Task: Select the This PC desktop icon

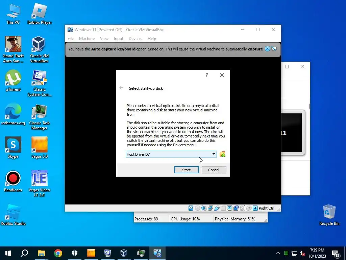Action: 13,14
